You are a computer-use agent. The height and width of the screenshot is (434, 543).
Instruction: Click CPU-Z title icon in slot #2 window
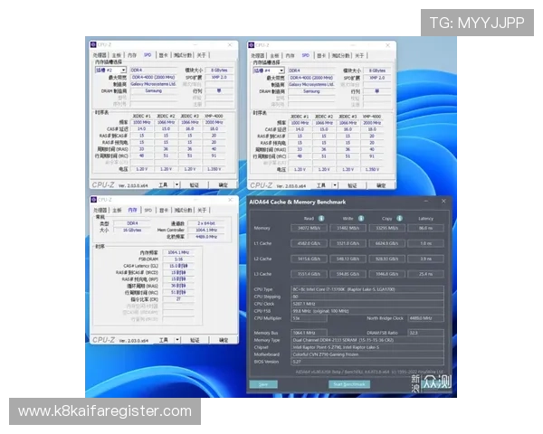[94, 44]
